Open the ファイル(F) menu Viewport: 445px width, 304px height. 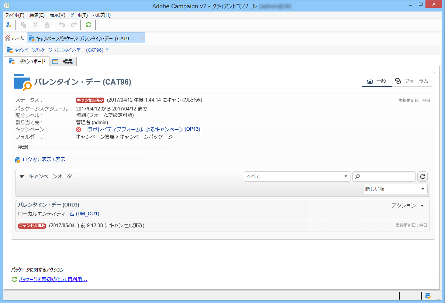(x=15, y=15)
